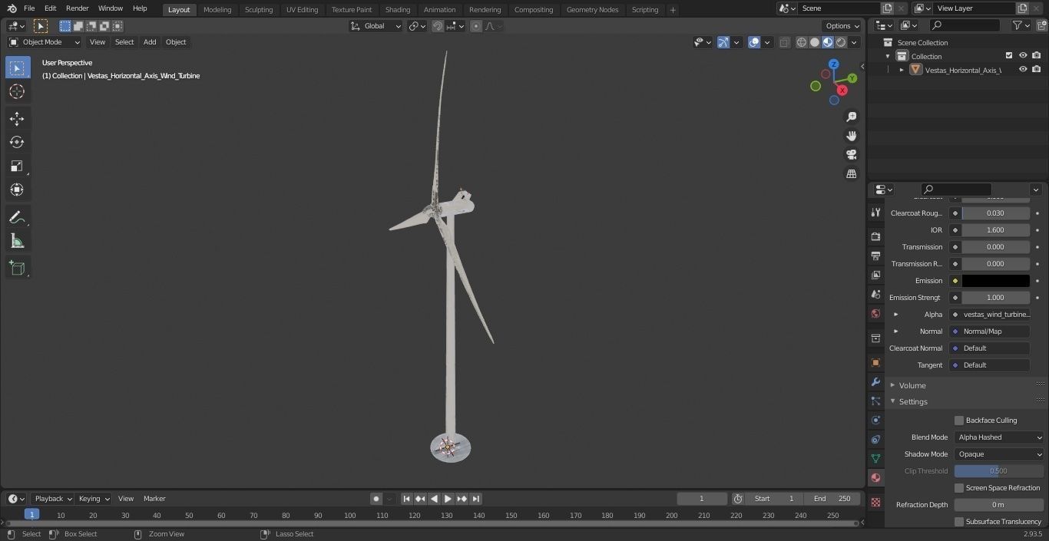Open the Global transform orientation dropdown
The image size is (1049, 541).
point(376,26)
